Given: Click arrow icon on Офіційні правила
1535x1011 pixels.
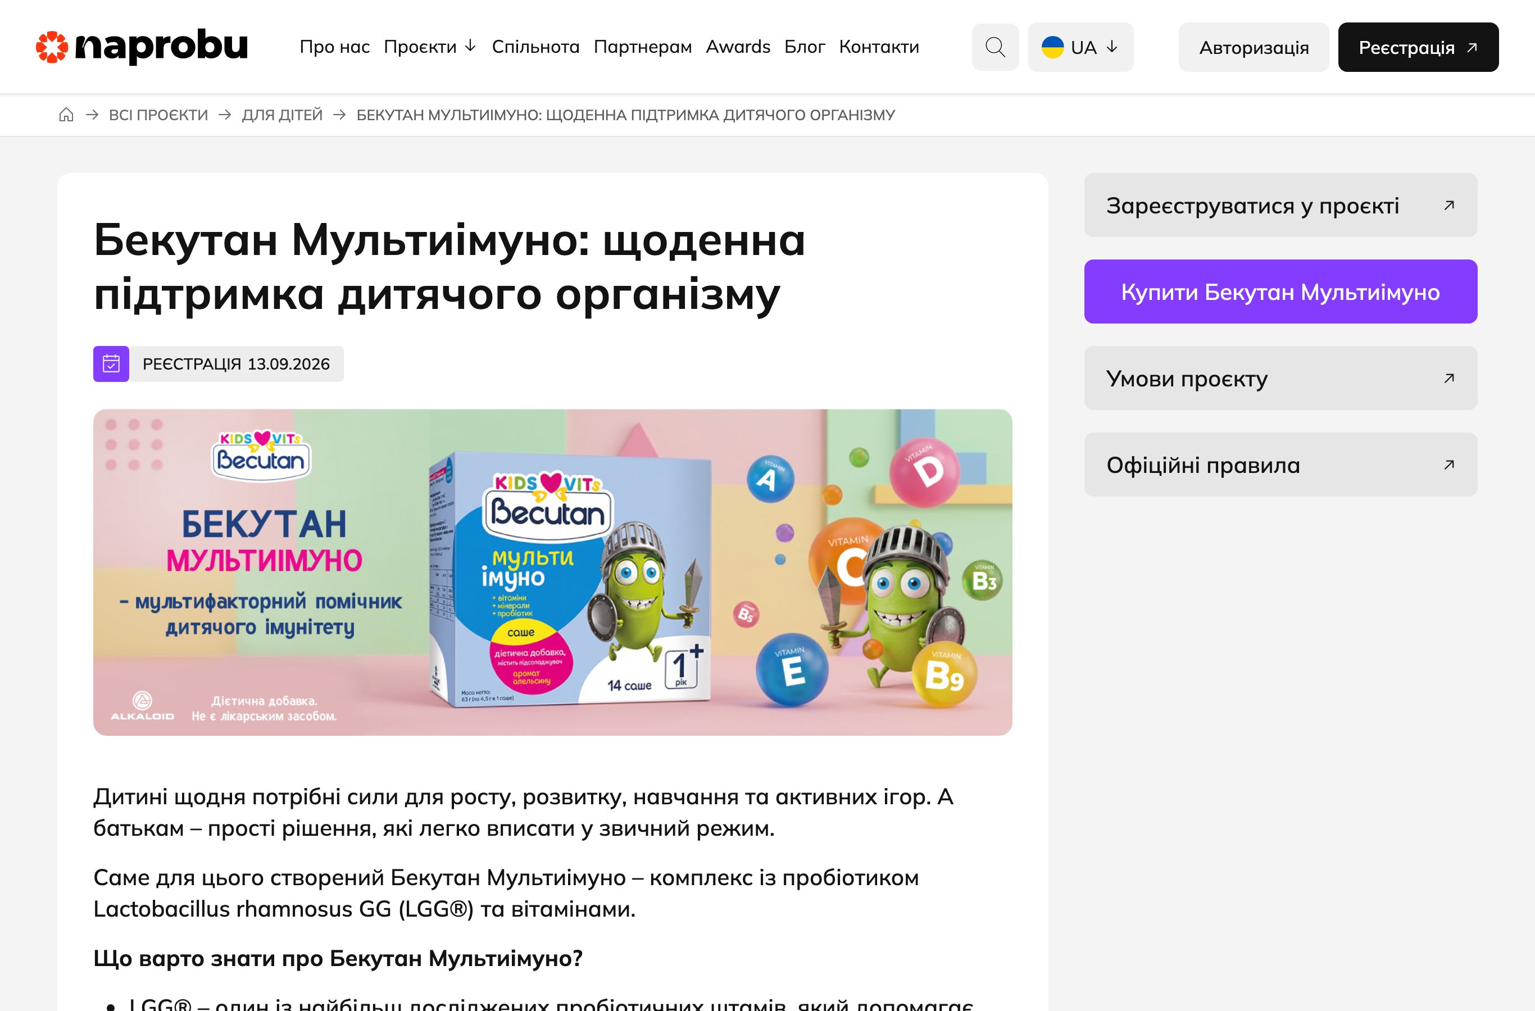Looking at the screenshot, I should click(x=1449, y=464).
